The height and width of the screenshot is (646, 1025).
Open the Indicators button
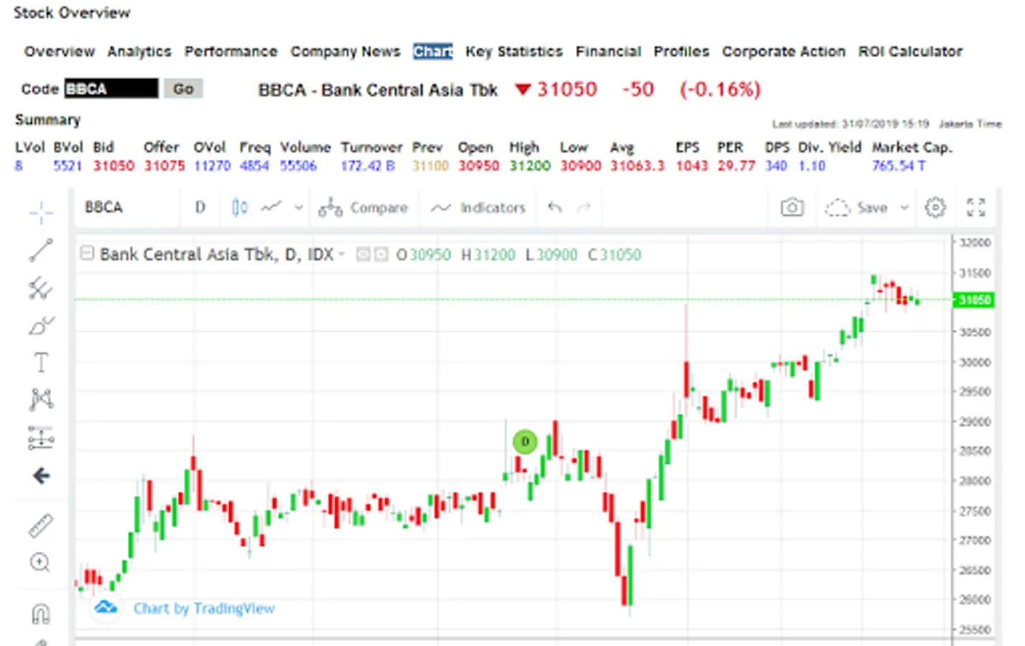[478, 207]
